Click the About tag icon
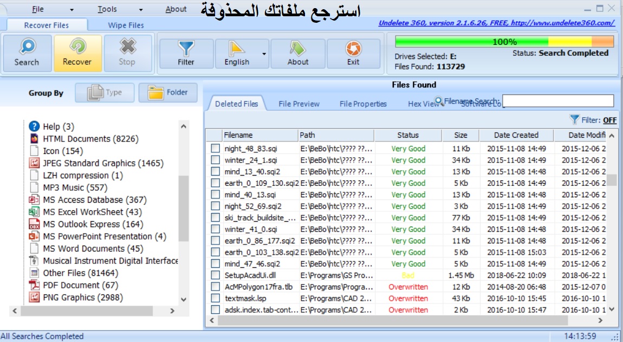Image resolution: width=623 pixels, height=342 pixels. [x=297, y=49]
